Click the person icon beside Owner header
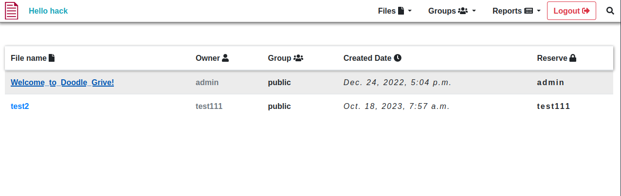 225,58
